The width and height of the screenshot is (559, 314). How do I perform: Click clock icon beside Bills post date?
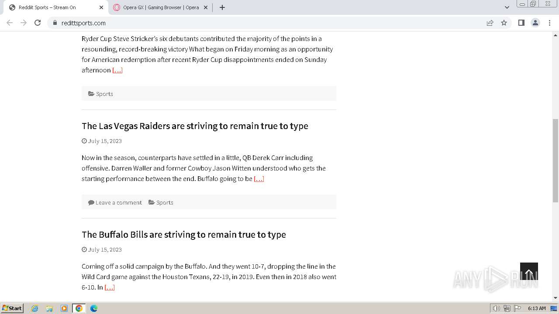(x=84, y=249)
